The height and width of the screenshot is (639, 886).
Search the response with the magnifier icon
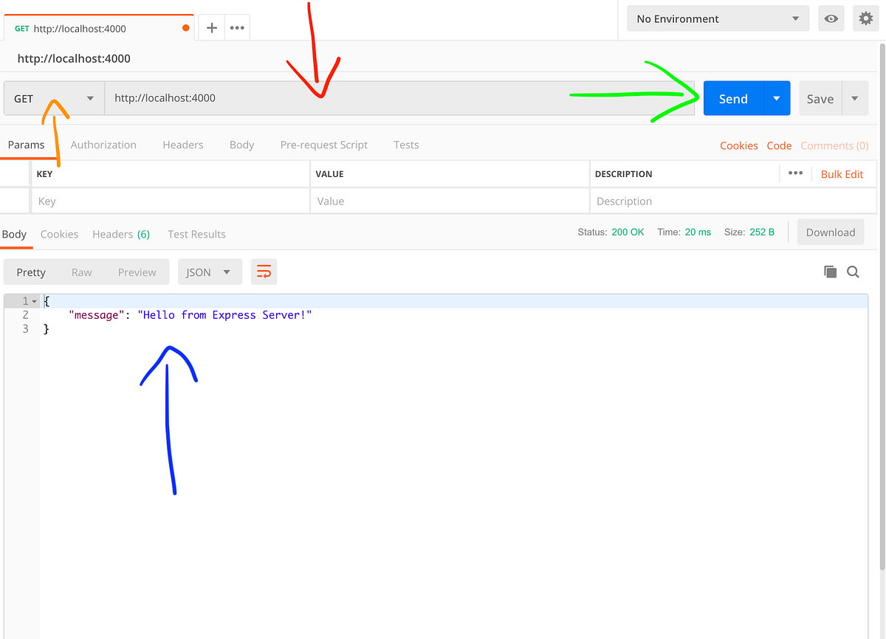[x=853, y=272]
